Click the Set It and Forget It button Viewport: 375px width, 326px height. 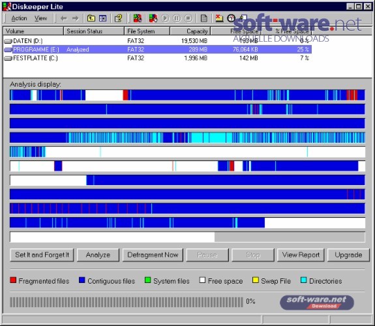click(42, 255)
